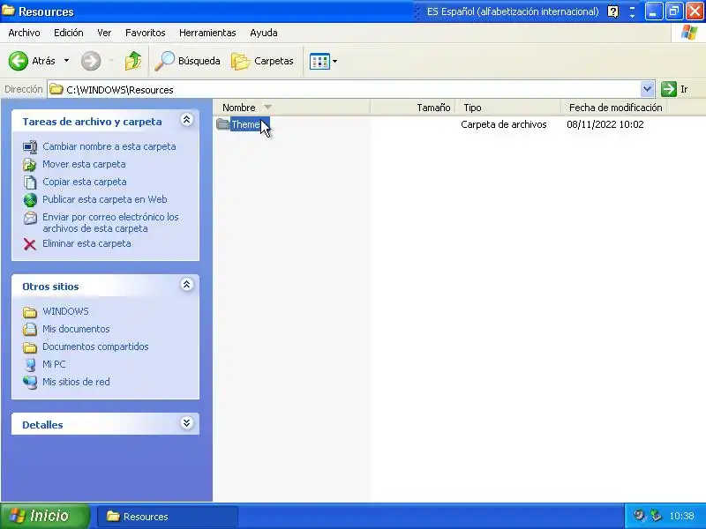This screenshot has width=706, height=529.
Task: Sort by the Tipo column header
Action: tap(508, 108)
